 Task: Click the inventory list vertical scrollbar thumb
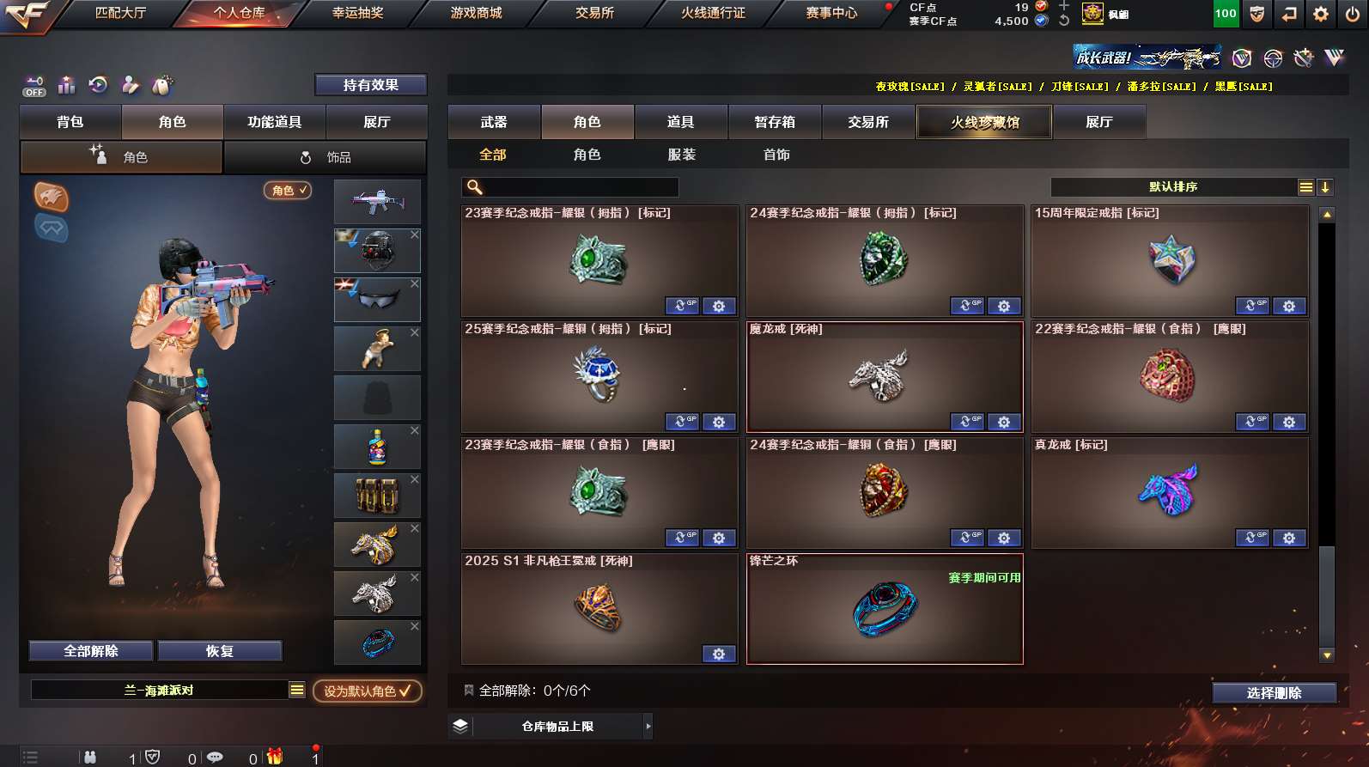pyautogui.click(x=1327, y=597)
